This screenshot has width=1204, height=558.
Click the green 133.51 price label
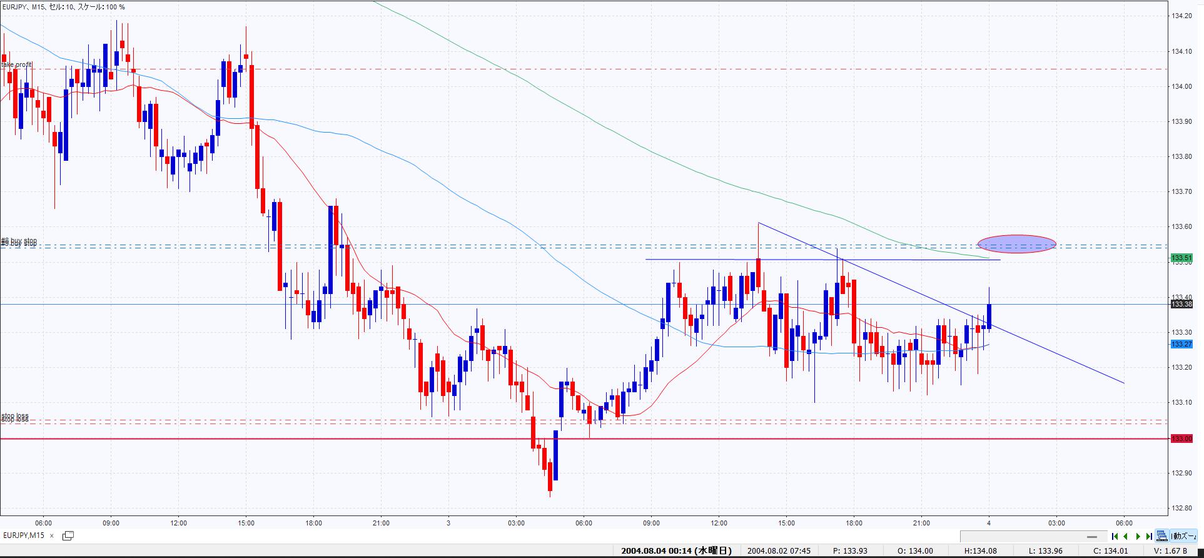click(x=1181, y=258)
